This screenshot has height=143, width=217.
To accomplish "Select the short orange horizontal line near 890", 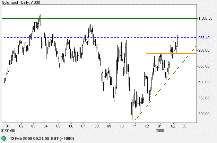I will click(x=171, y=53).
